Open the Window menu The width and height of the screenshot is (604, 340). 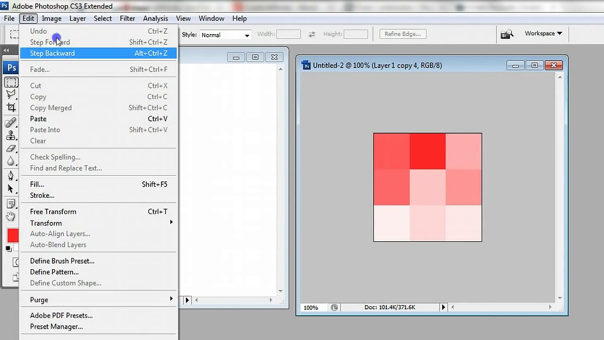point(211,18)
